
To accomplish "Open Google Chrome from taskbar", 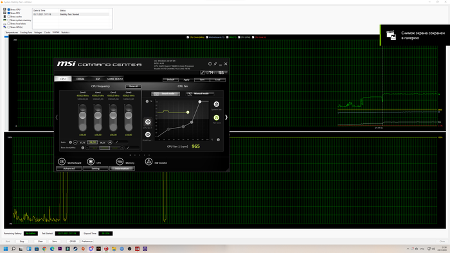I will [x=44, y=249].
